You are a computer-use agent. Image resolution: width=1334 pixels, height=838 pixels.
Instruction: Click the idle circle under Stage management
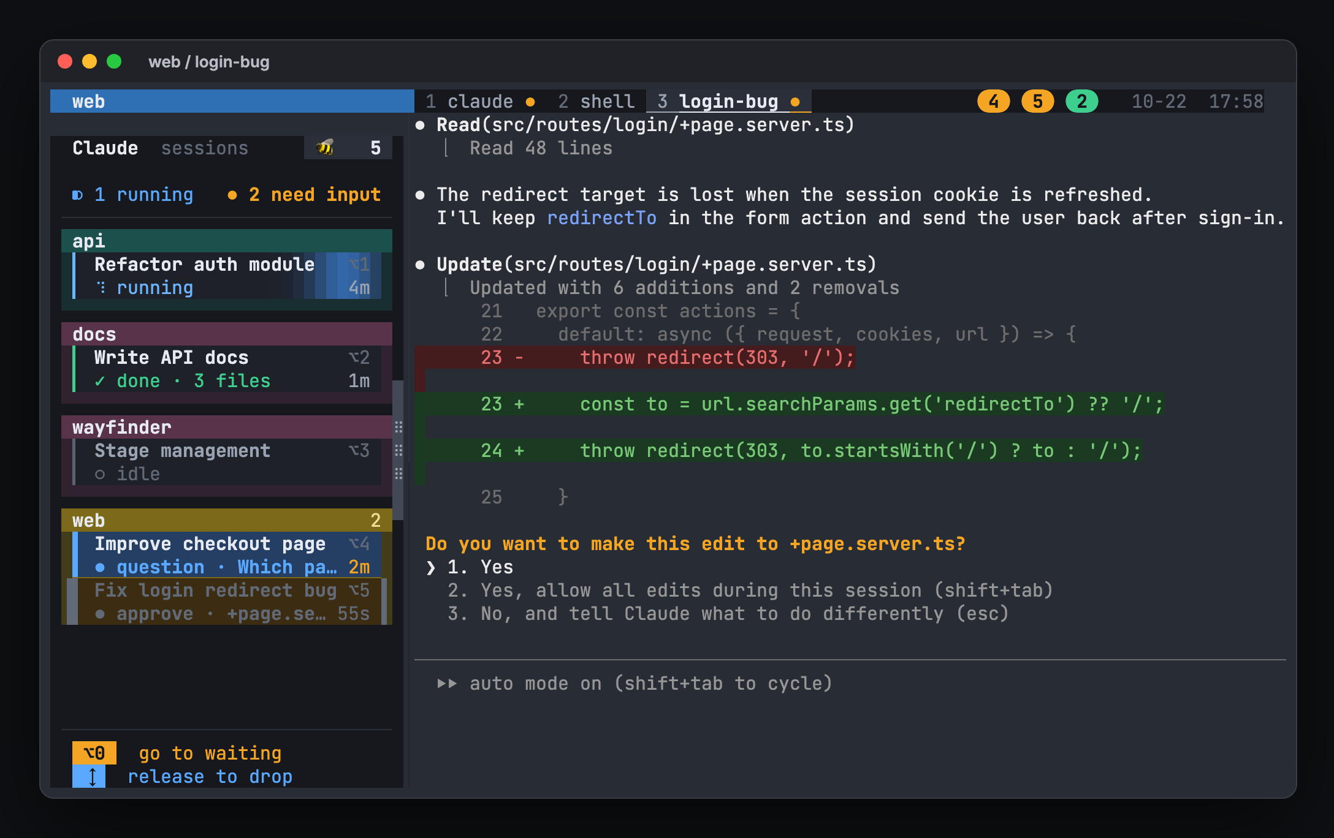pyautogui.click(x=100, y=474)
